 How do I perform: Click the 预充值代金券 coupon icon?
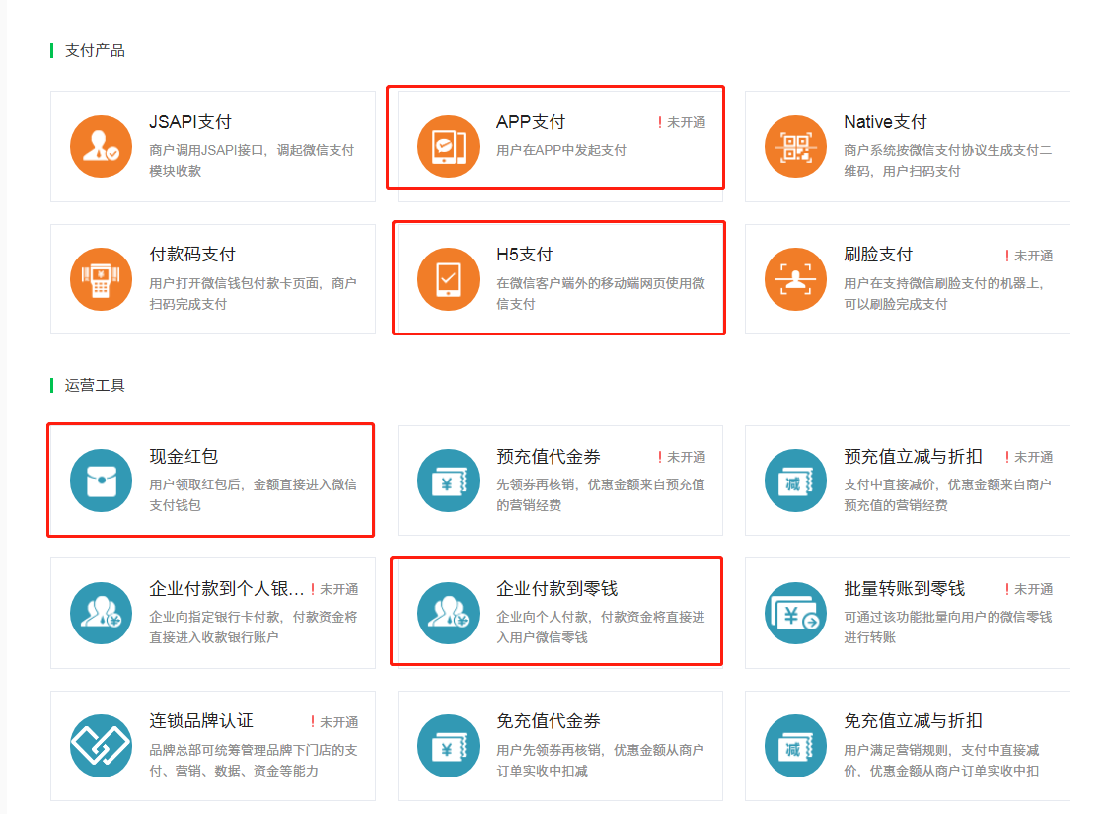coord(448,481)
